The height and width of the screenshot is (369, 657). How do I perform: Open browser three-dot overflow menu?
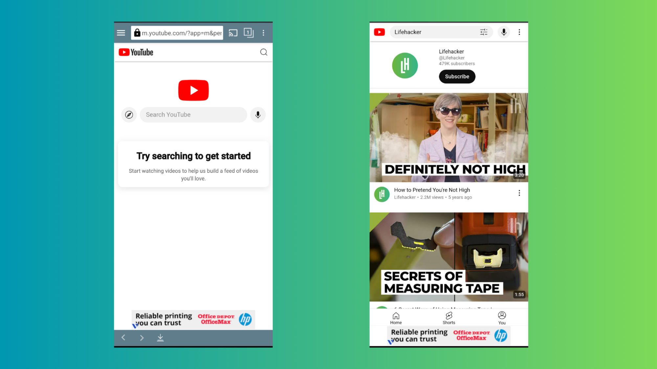click(x=264, y=33)
